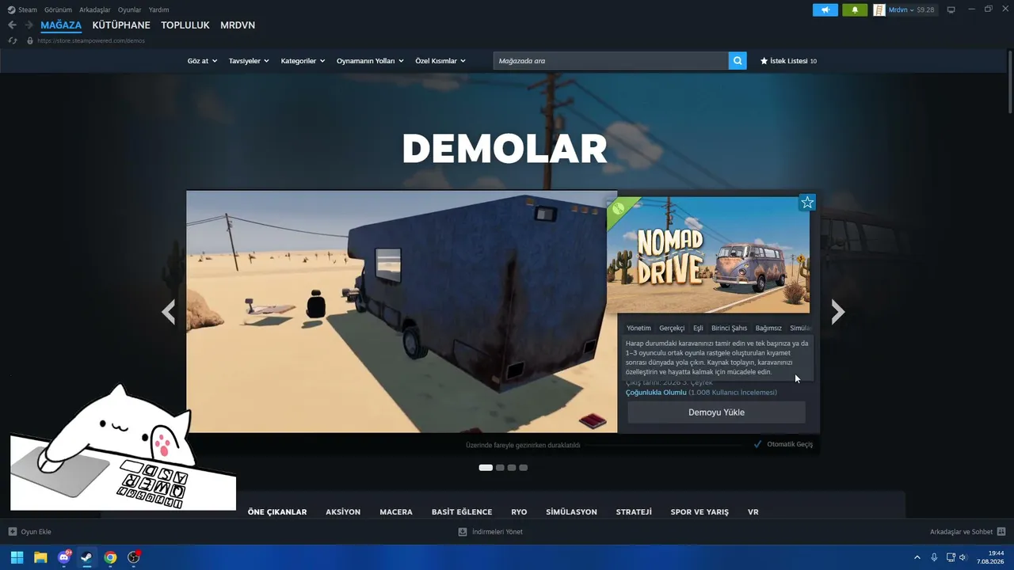
Task: Select the SPOR VE YARIŞ category tab
Action: (700, 511)
